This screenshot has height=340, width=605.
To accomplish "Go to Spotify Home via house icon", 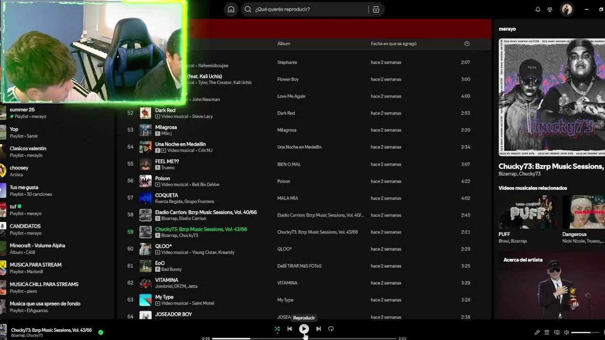I will pyautogui.click(x=231, y=9).
